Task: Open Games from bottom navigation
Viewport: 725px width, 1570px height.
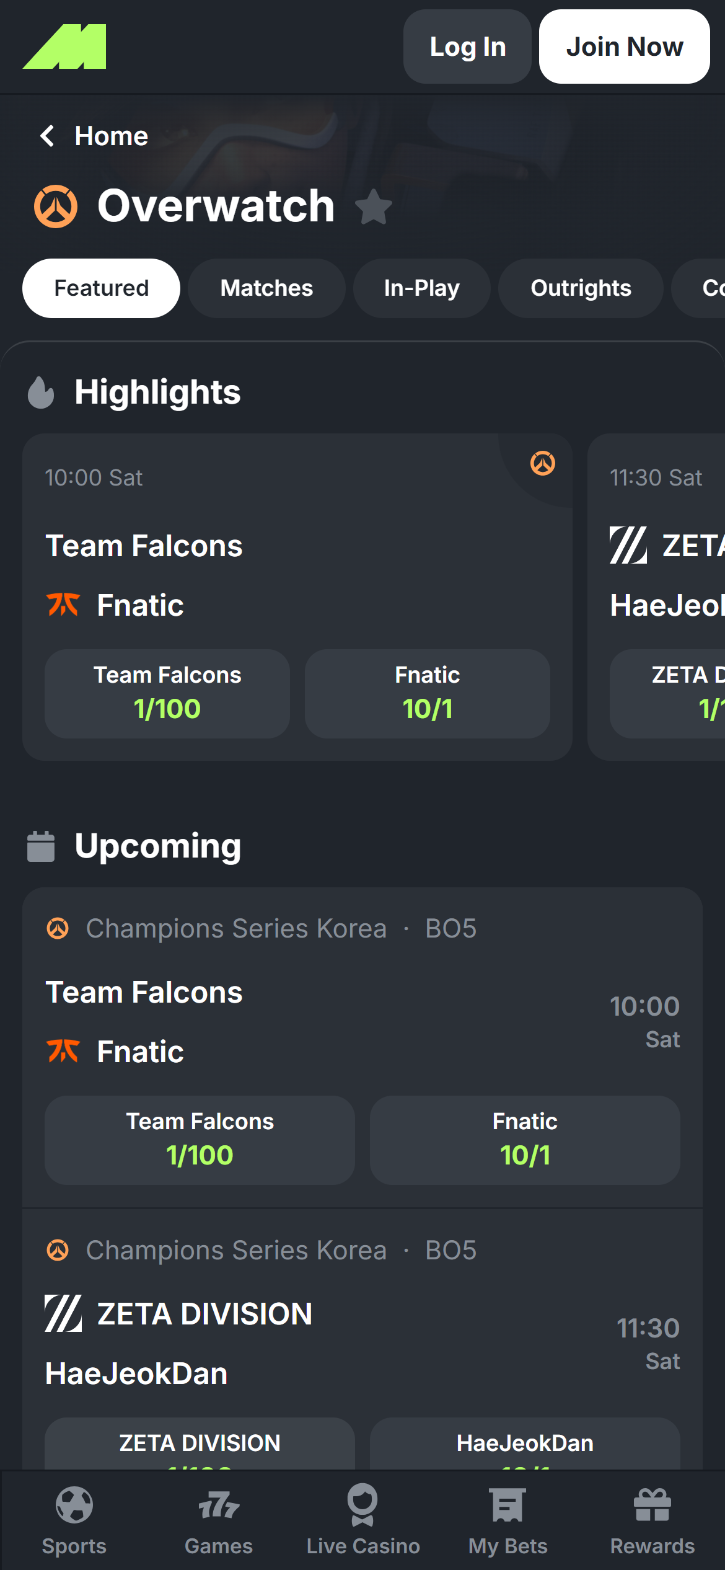Action: point(218,1520)
